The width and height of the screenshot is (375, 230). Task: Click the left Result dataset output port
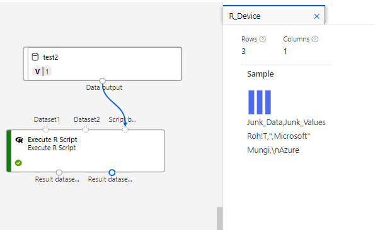pyautogui.click(x=59, y=172)
